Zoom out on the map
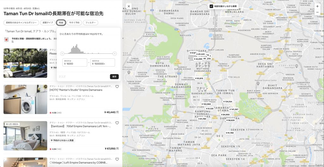Image resolution: width=324 pixels, height=167 pixels. pos(317,12)
